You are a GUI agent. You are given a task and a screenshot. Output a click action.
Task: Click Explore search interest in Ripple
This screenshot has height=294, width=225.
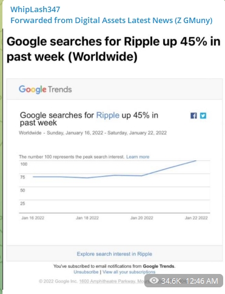115,254
